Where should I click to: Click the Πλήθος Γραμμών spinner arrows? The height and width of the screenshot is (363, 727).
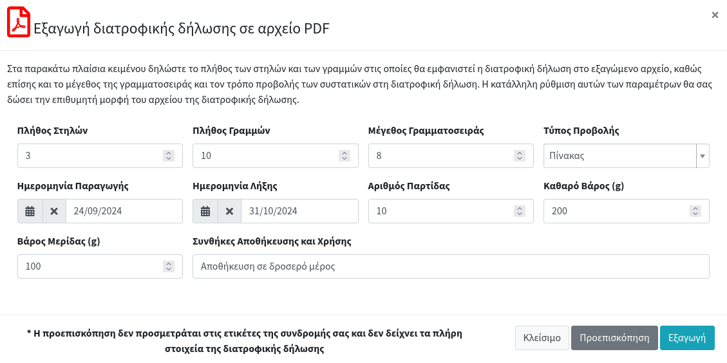(344, 155)
